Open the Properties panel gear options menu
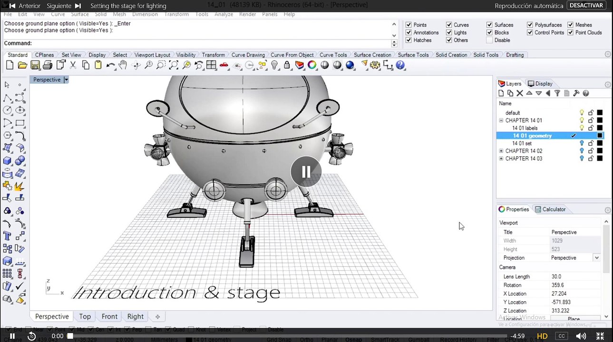Viewport: 613px width, 342px height. point(607,210)
